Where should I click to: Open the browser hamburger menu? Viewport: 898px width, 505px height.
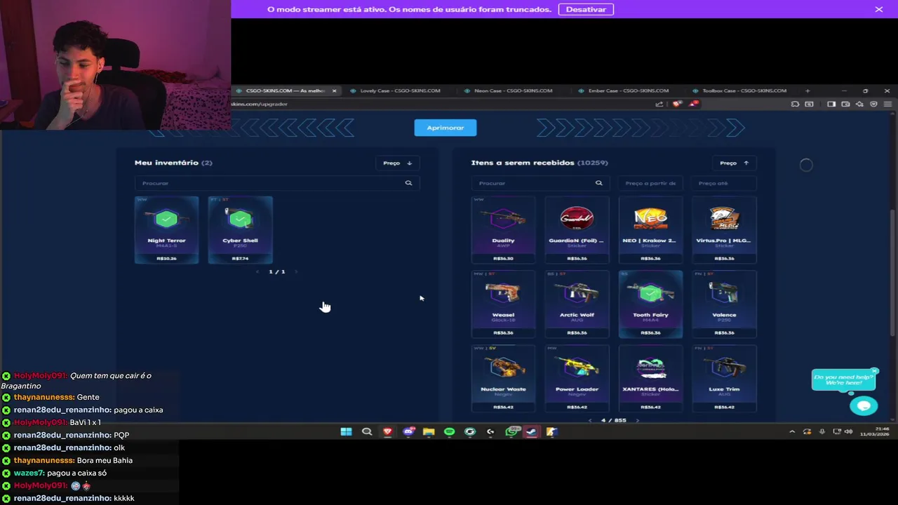[x=888, y=104]
